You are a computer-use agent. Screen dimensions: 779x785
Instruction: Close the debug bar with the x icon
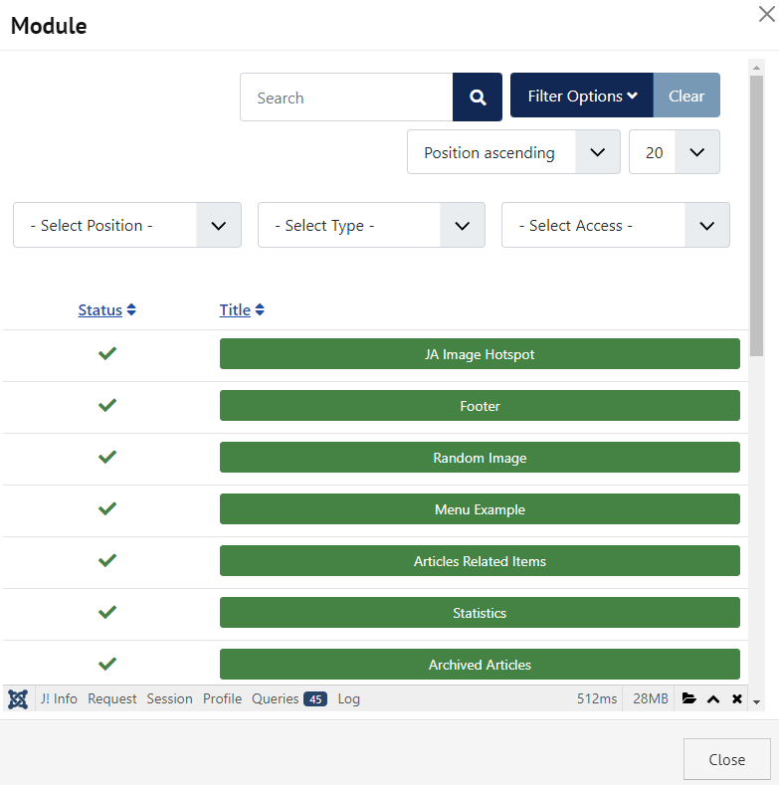[737, 698]
